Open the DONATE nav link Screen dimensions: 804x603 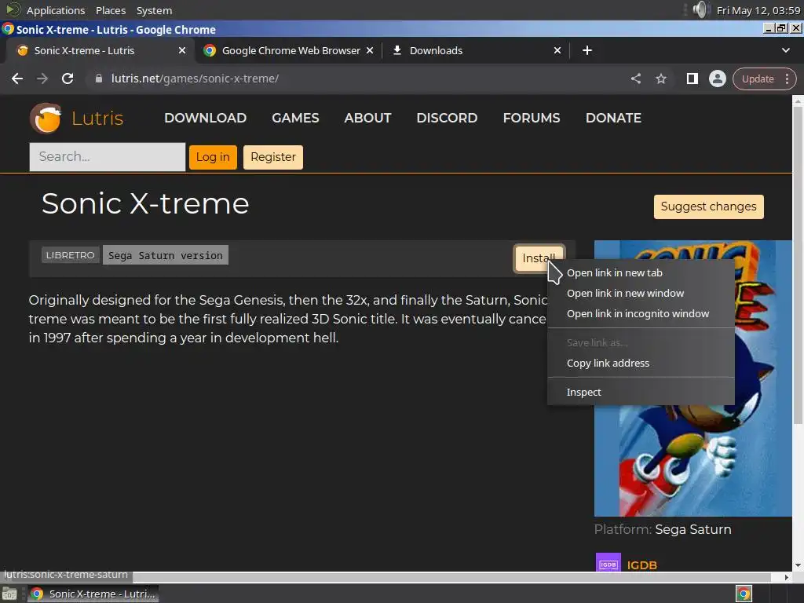pos(613,118)
